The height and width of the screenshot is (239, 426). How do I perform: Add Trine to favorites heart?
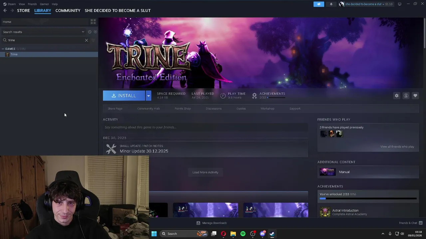pos(415,96)
